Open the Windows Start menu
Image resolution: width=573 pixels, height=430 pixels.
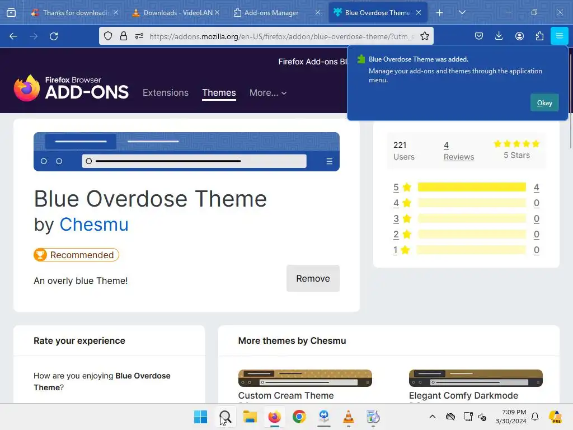click(200, 417)
